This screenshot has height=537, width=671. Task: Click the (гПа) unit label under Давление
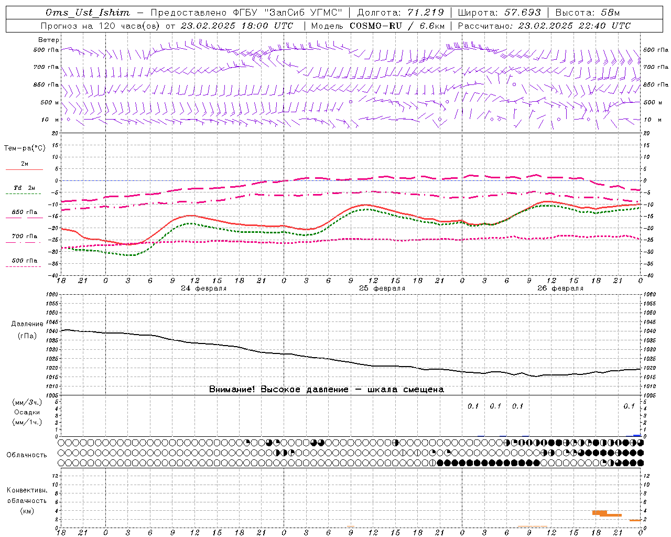pos(27,336)
